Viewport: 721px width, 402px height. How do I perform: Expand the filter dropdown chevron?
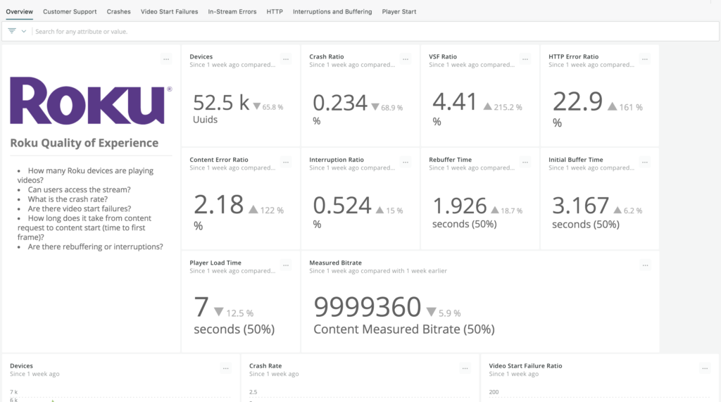tap(24, 31)
